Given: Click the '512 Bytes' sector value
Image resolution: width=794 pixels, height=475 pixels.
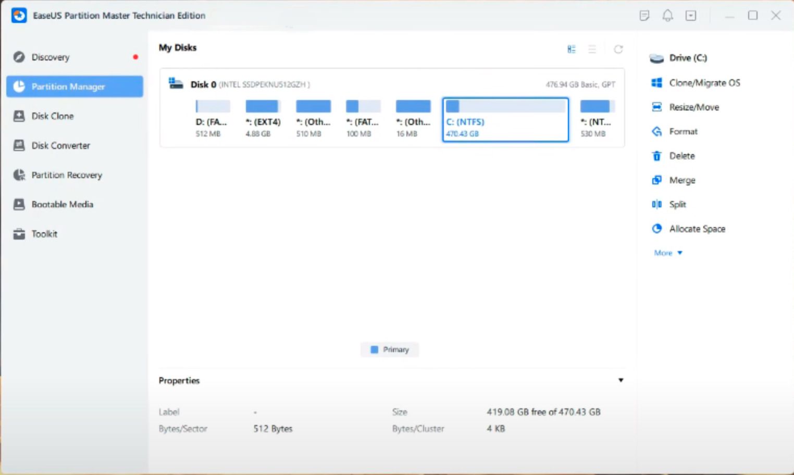Looking at the screenshot, I should pyautogui.click(x=273, y=429).
